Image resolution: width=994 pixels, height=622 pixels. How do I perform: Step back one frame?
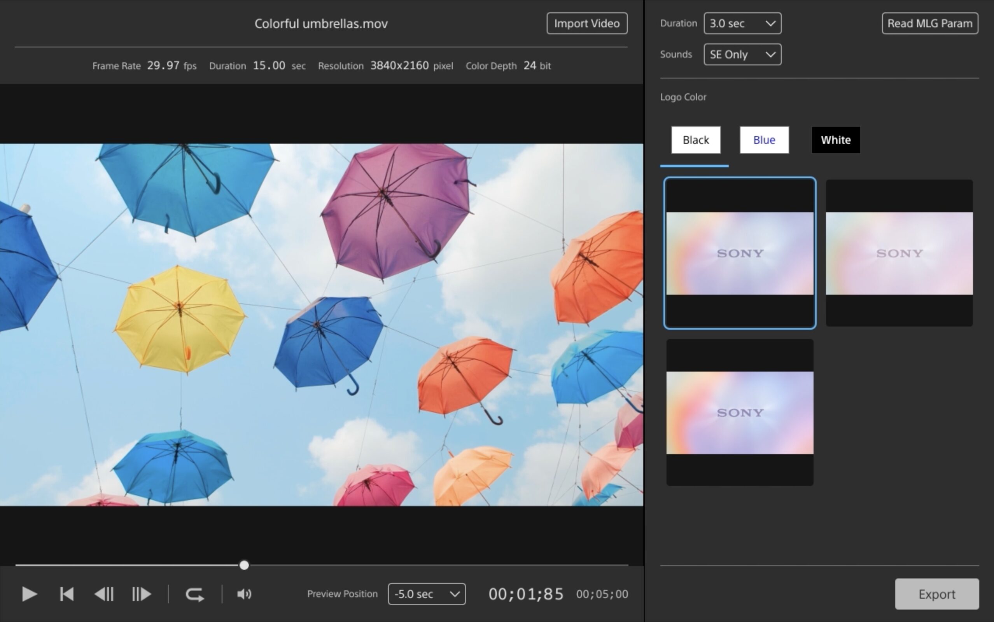click(104, 594)
